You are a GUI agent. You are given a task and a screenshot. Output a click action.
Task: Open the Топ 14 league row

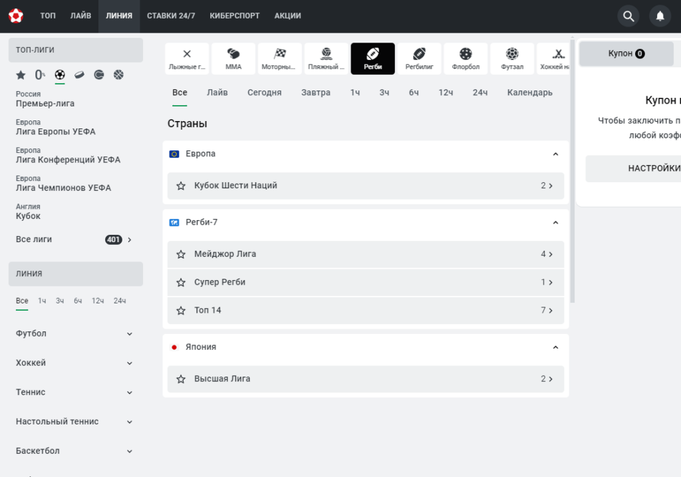coord(366,311)
